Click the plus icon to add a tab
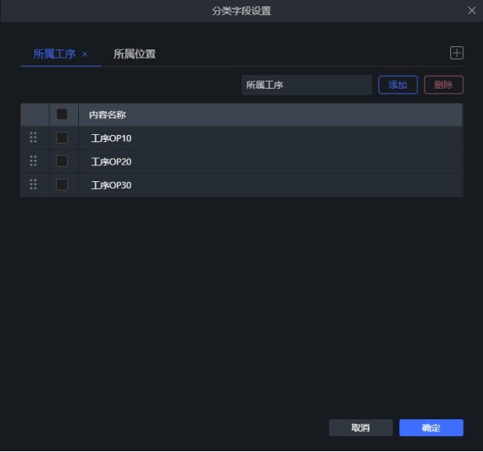 pyautogui.click(x=457, y=53)
